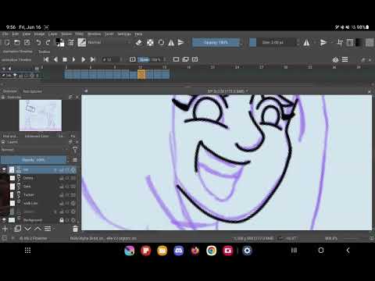Tap the Android home button
The height and width of the screenshot is (281, 375).
tap(321, 251)
